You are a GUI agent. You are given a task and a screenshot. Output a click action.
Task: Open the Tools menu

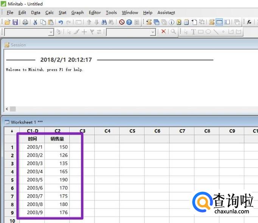click(111, 13)
